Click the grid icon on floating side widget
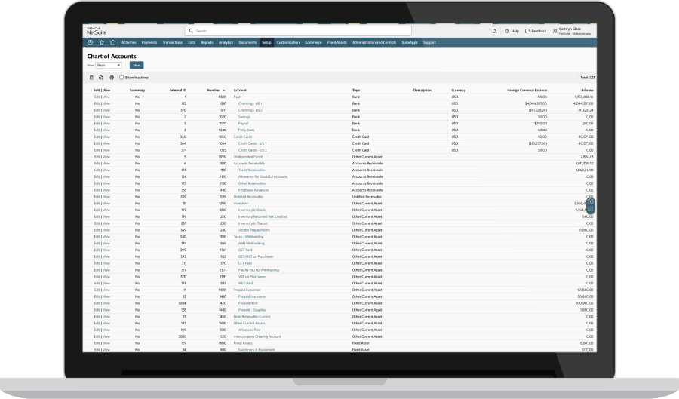The width and height of the screenshot is (679, 399). point(590,210)
